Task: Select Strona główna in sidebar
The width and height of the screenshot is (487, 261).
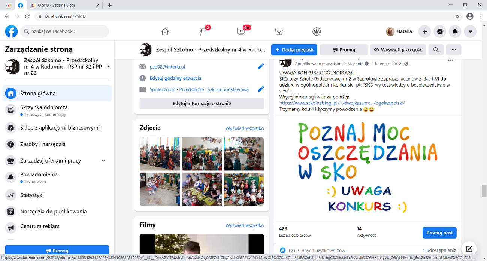Action: 57,93
